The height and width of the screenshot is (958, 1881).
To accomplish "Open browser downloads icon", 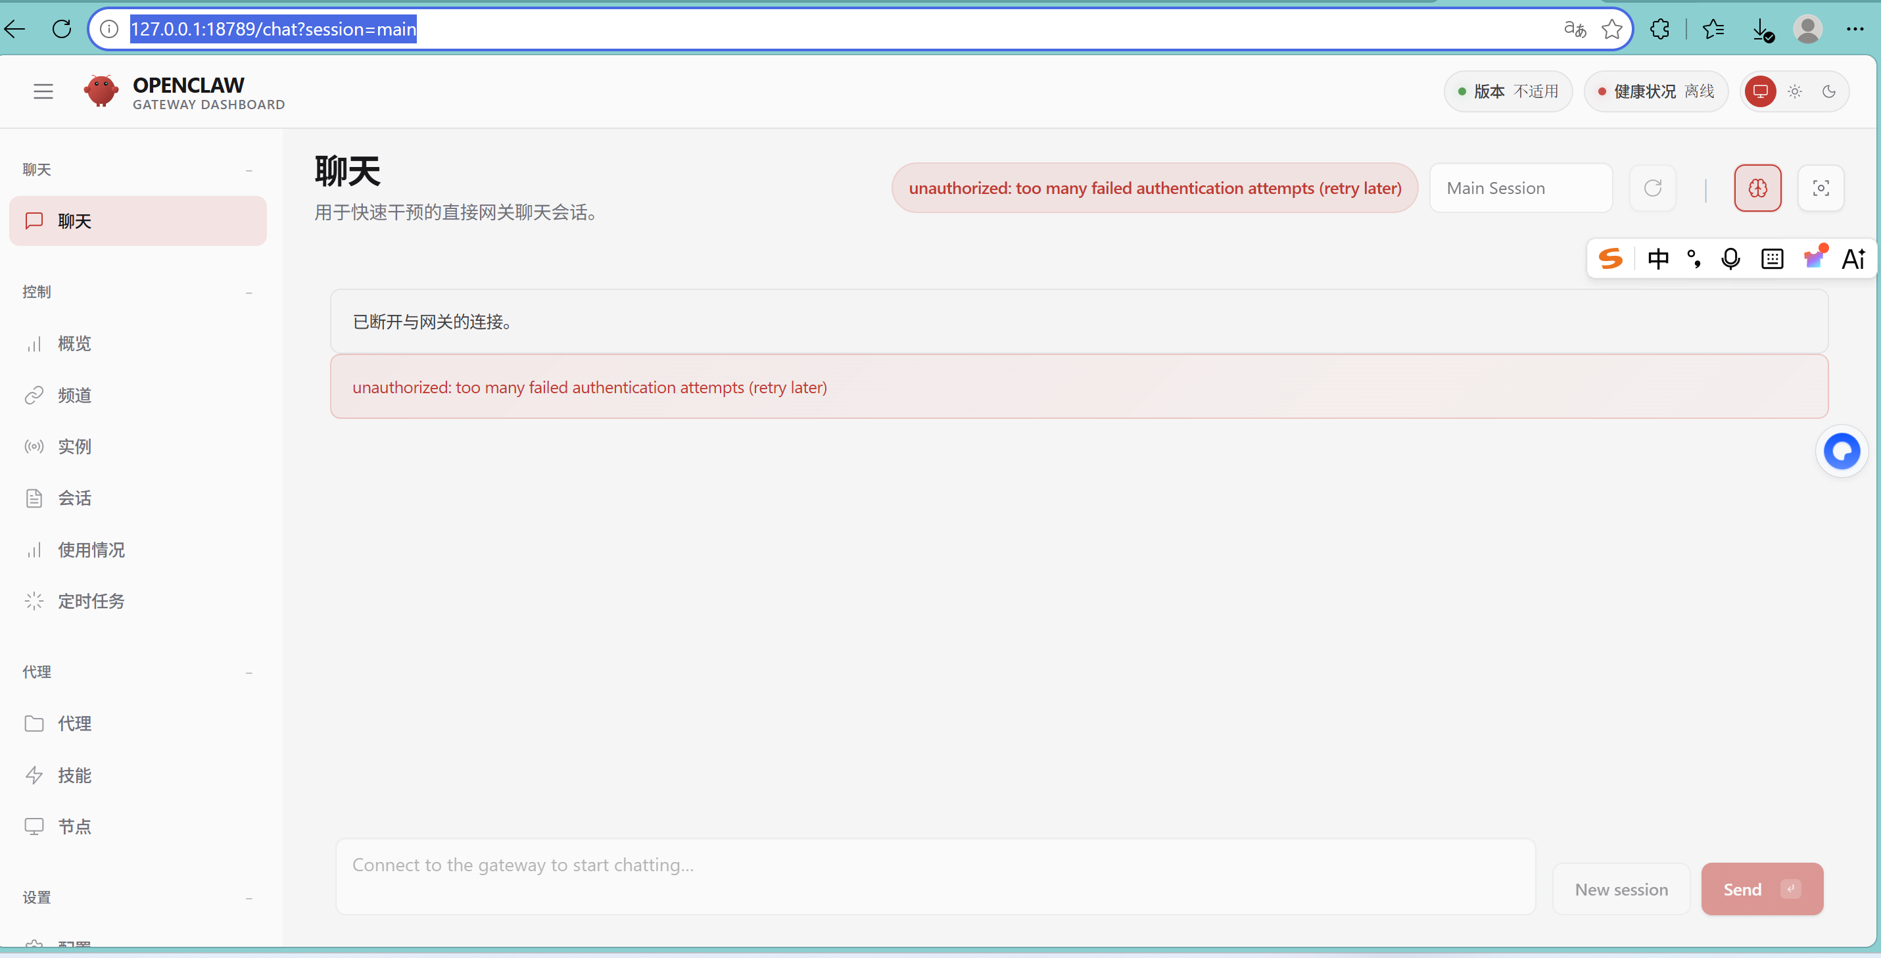I will pyautogui.click(x=1762, y=30).
